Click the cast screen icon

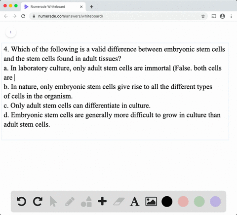pos(214,16)
